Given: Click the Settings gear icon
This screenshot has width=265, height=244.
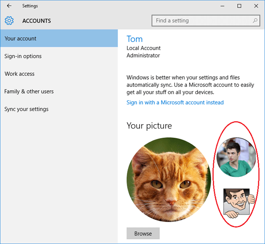Looking at the screenshot, I should click(x=9, y=21).
